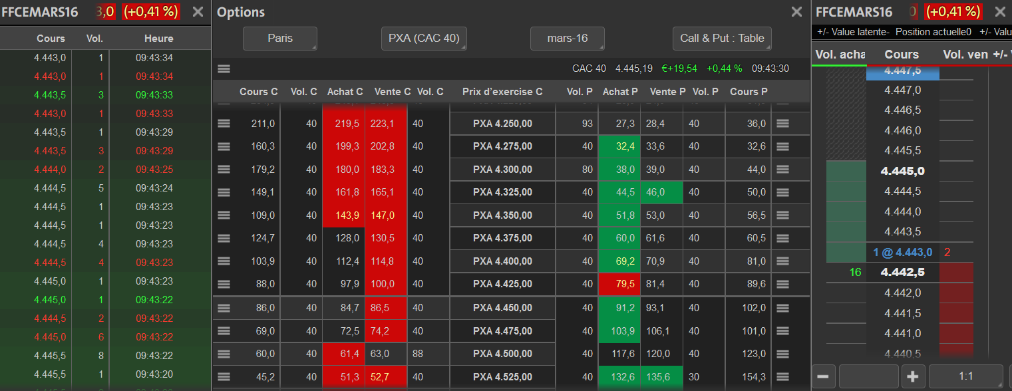Click the Prix d'exercice C column header
This screenshot has width=1012, height=391.
point(502,92)
